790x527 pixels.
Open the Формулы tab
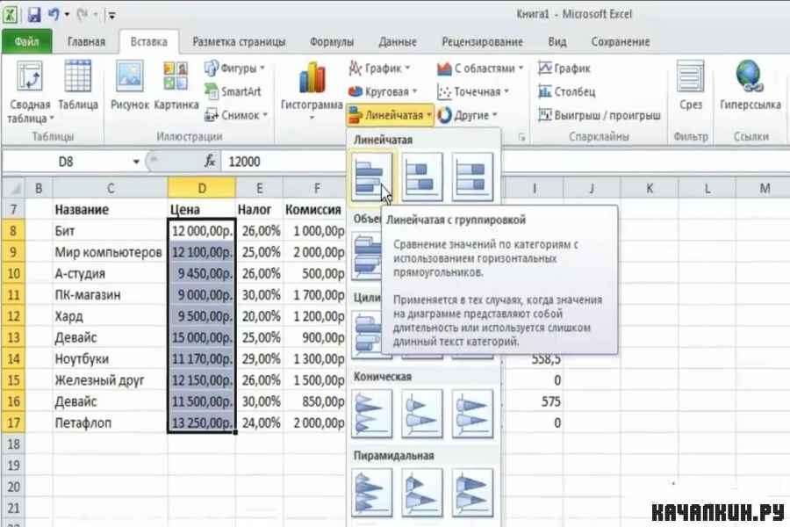click(x=332, y=41)
